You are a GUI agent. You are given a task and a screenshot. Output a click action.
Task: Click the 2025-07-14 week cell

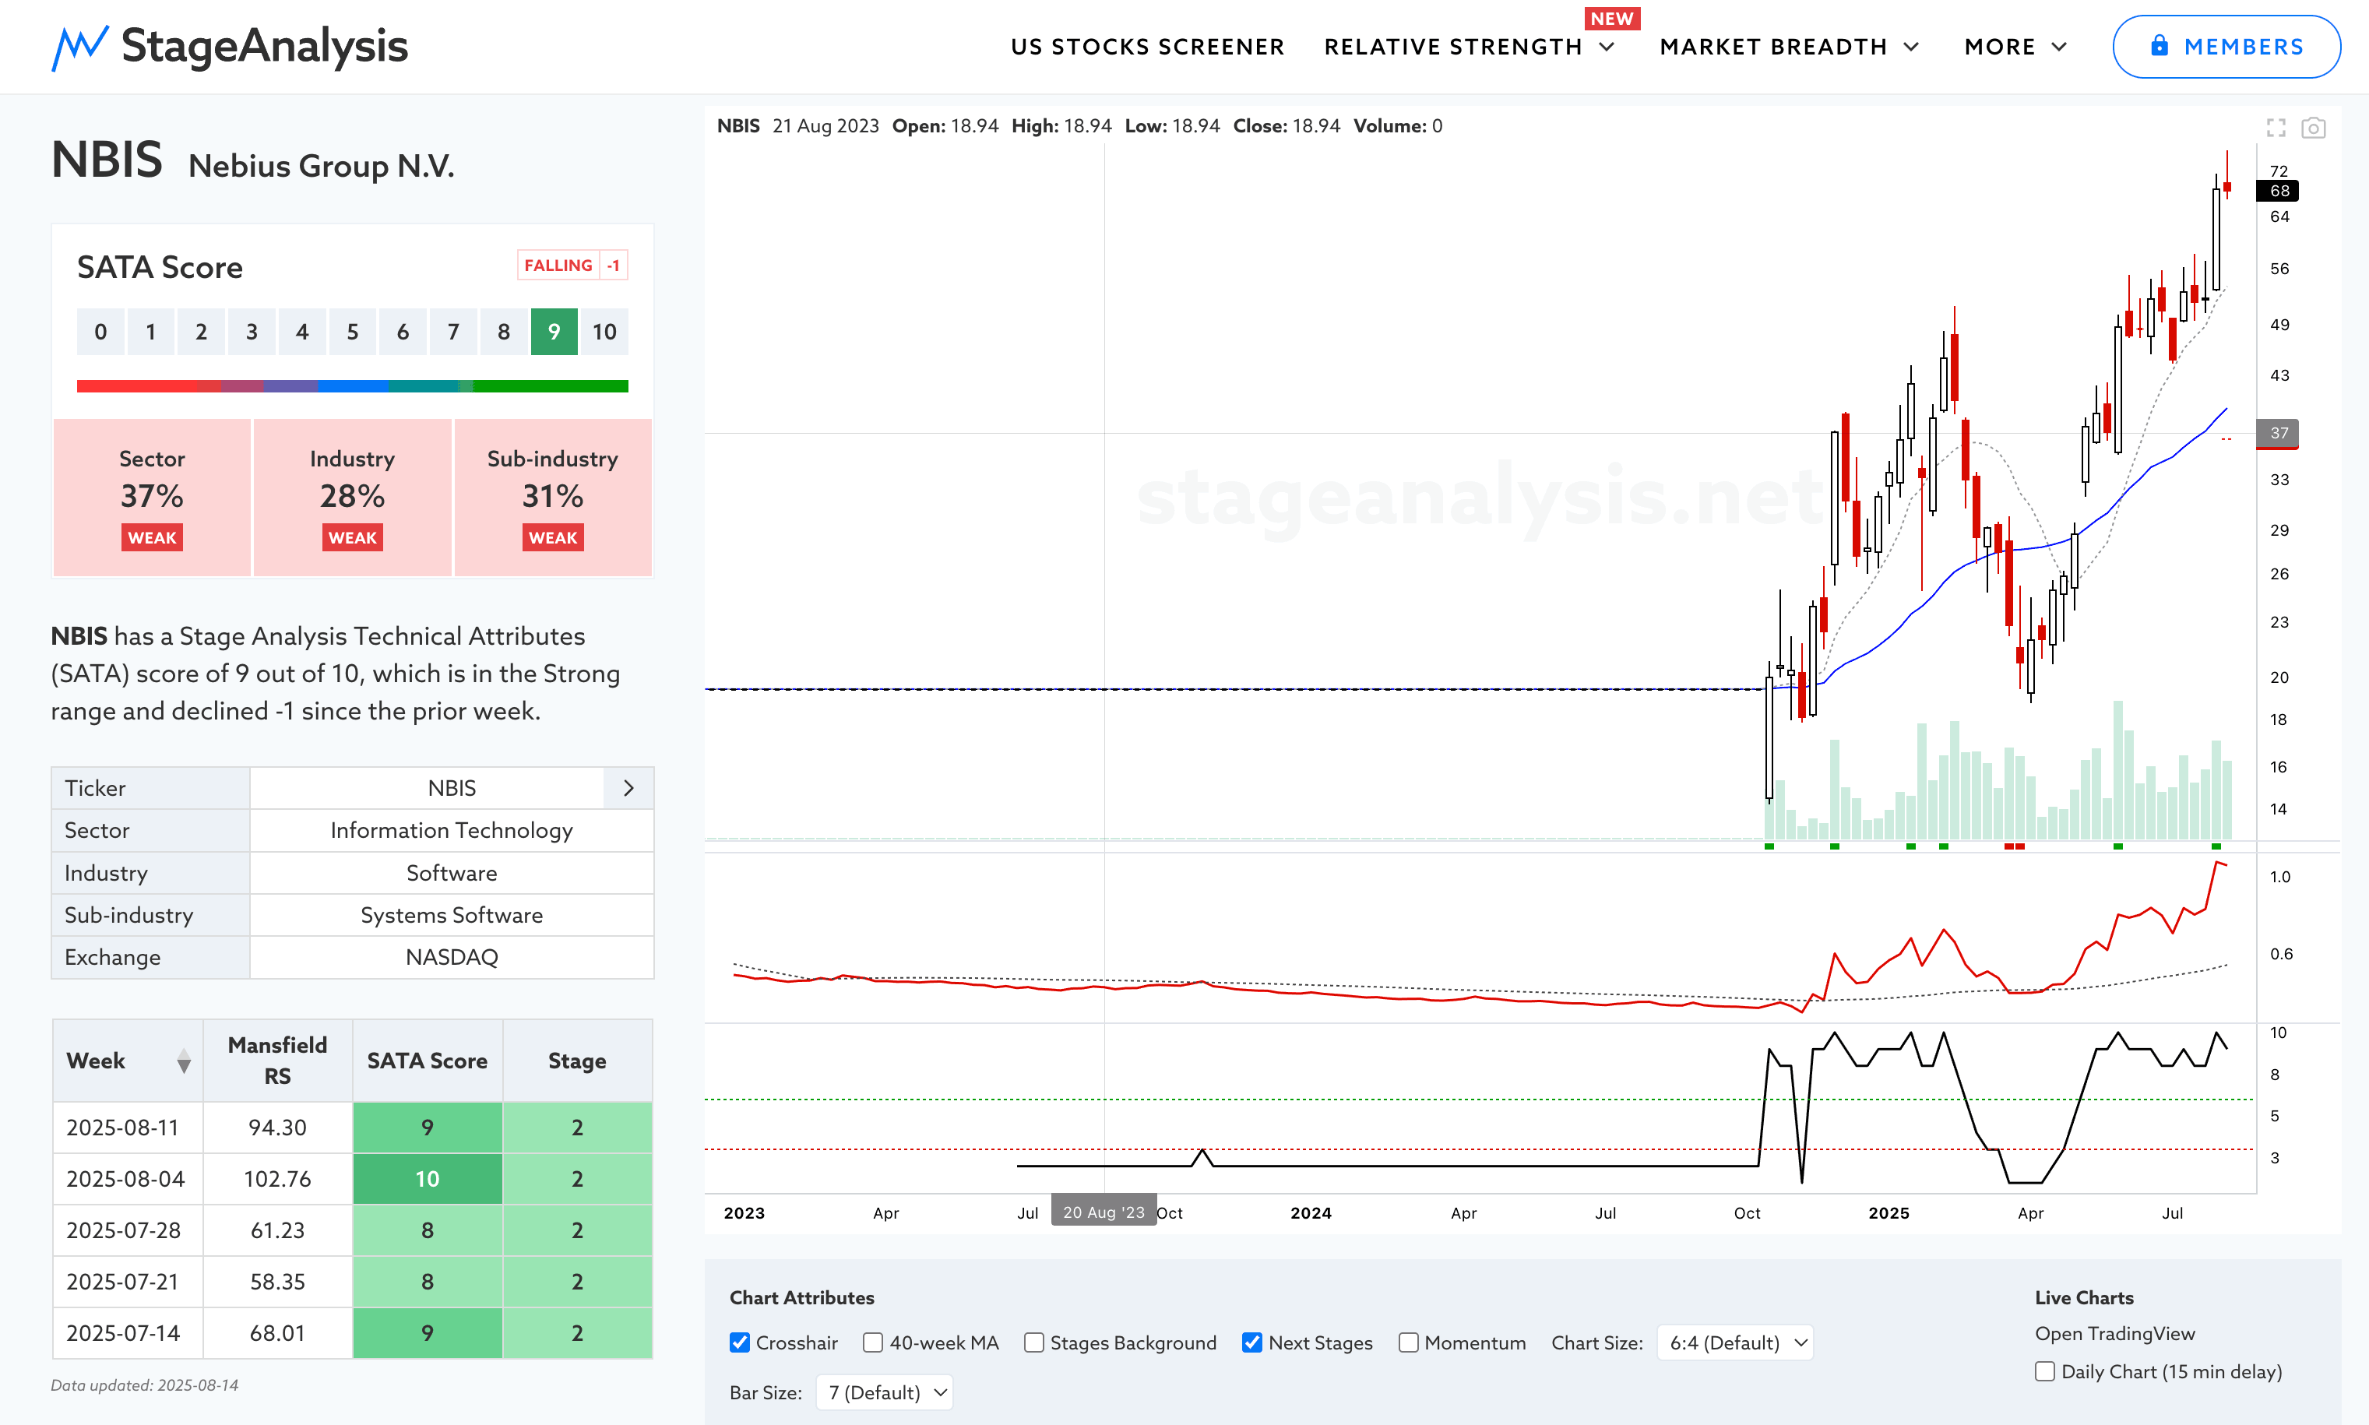point(128,1333)
